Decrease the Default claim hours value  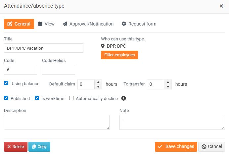coord(98,86)
